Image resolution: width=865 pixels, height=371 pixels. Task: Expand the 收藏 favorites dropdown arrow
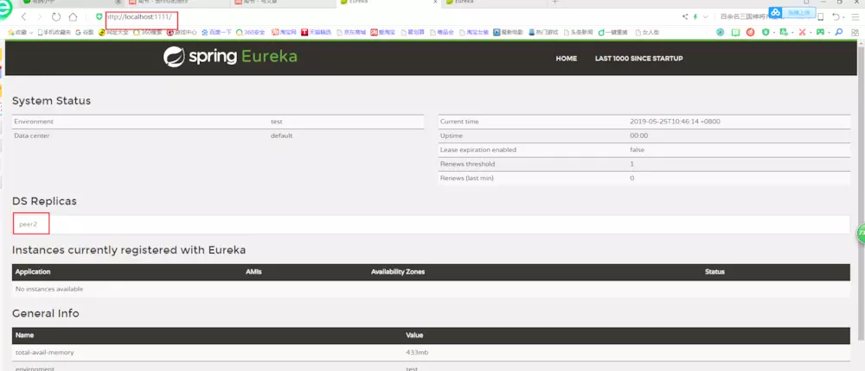coord(31,33)
